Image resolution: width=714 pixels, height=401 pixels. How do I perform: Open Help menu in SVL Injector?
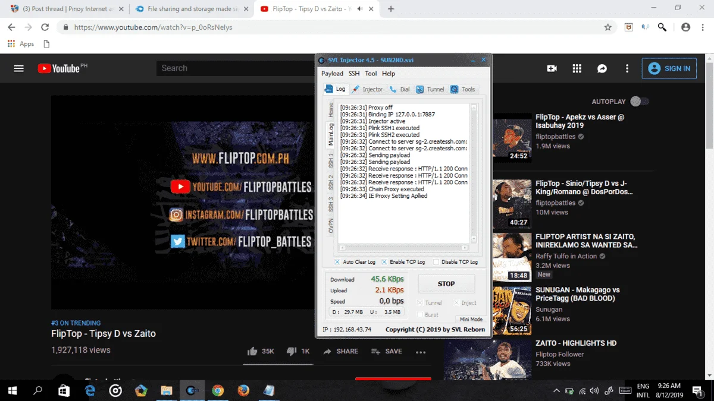tap(389, 74)
